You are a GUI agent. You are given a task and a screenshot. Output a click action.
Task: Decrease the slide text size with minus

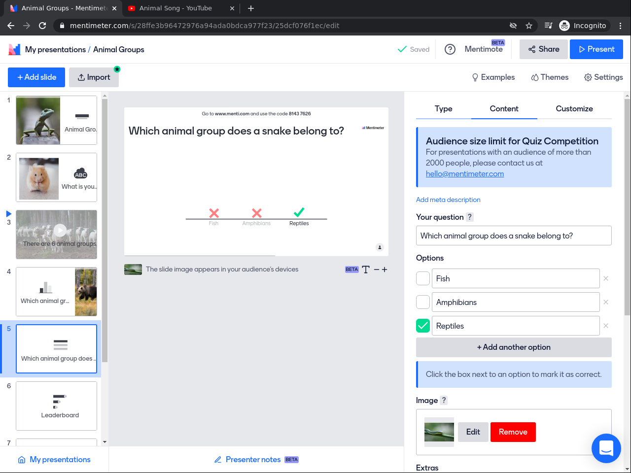point(377,270)
